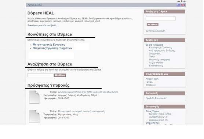Open Υποβολές under my account
The height and width of the screenshot is (139, 204).
(150, 85)
